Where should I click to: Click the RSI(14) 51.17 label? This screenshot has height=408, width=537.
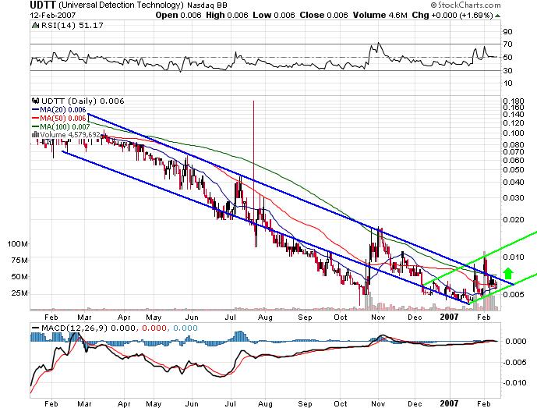(x=72, y=26)
